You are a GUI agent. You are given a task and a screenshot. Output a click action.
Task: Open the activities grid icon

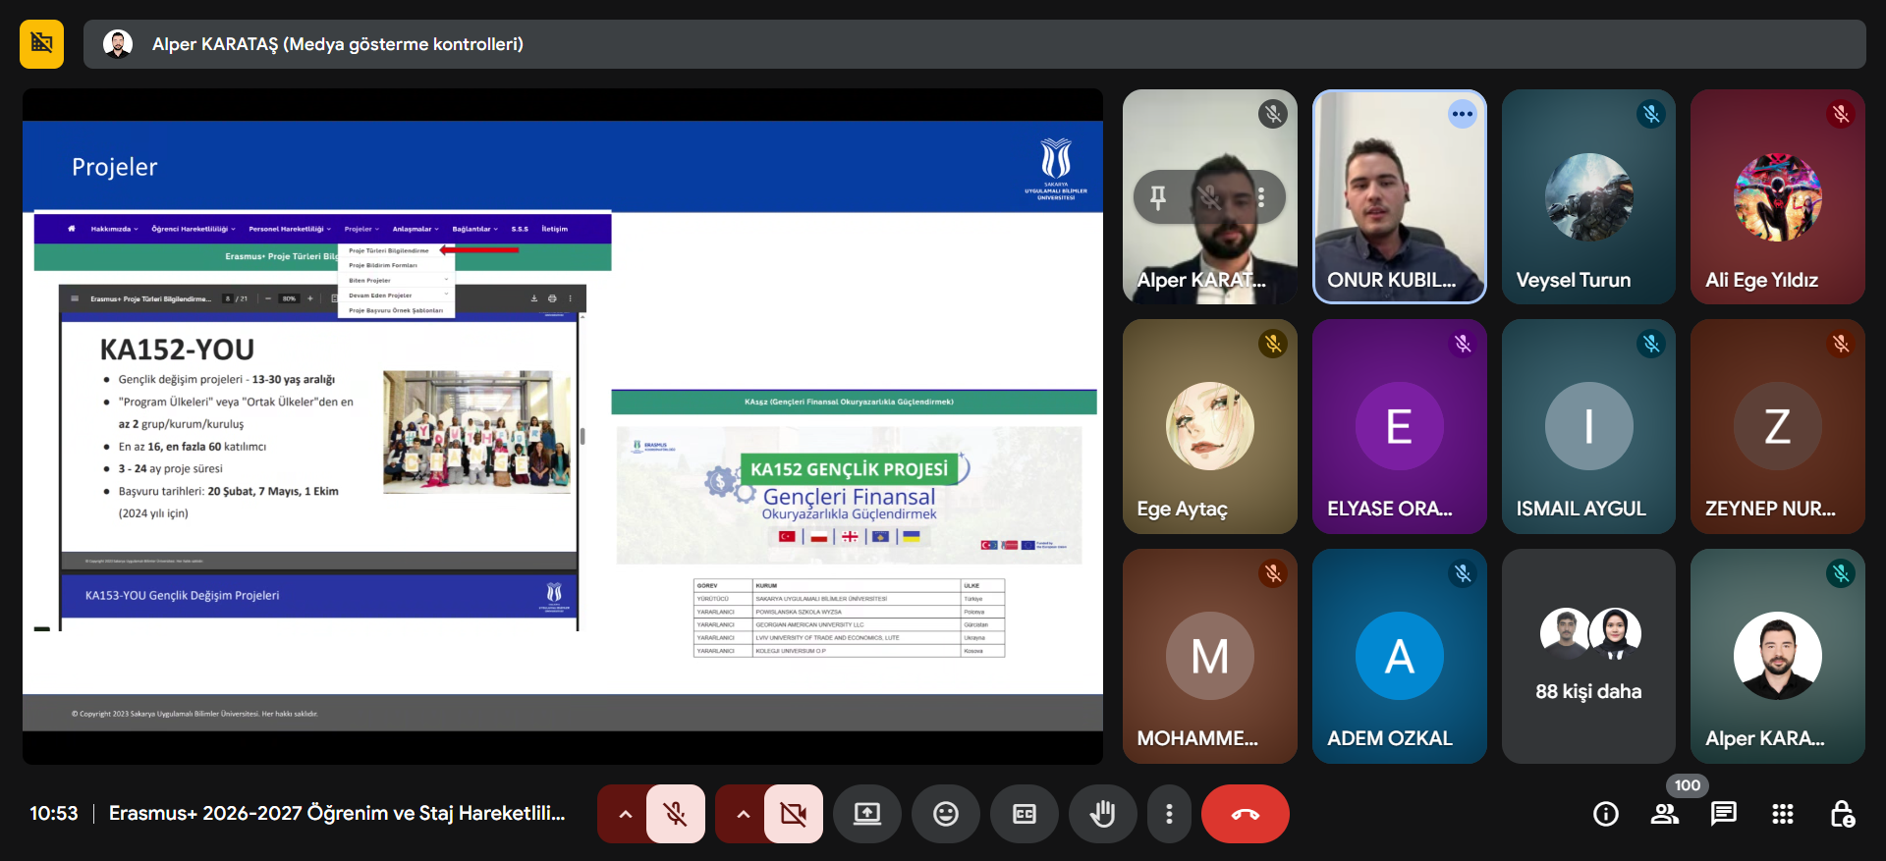tap(1782, 814)
